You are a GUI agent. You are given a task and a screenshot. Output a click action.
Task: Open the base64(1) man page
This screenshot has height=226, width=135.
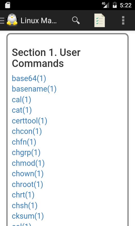(29, 79)
